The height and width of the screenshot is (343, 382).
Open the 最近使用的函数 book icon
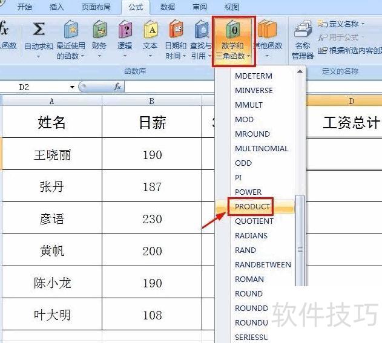click(x=71, y=29)
